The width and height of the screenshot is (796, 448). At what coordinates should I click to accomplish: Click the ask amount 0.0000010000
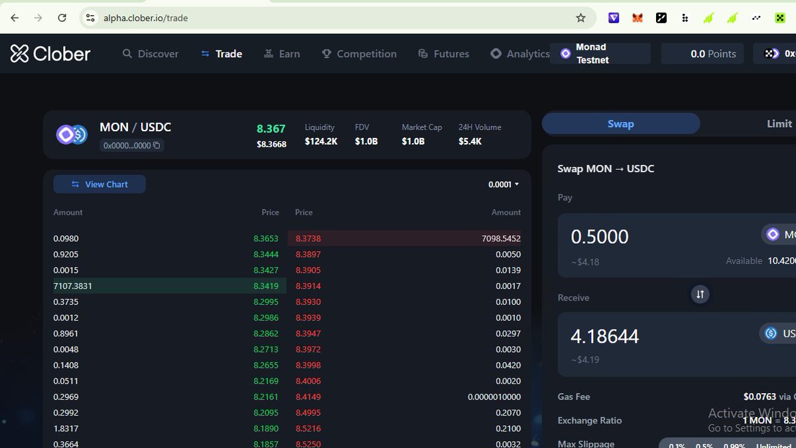click(x=494, y=397)
